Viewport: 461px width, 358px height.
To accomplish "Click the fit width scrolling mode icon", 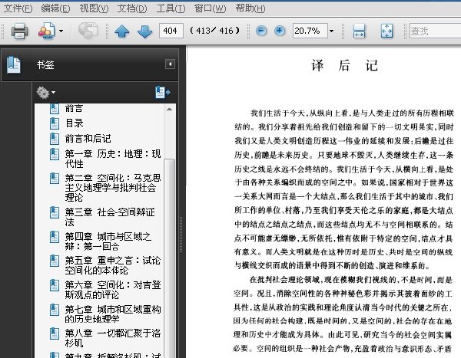I will coord(359,31).
